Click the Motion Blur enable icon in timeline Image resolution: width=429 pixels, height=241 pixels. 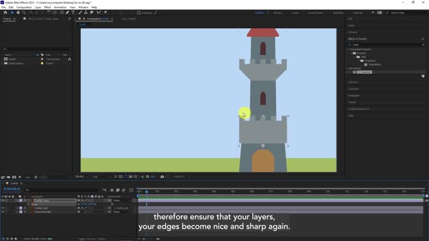123,190
